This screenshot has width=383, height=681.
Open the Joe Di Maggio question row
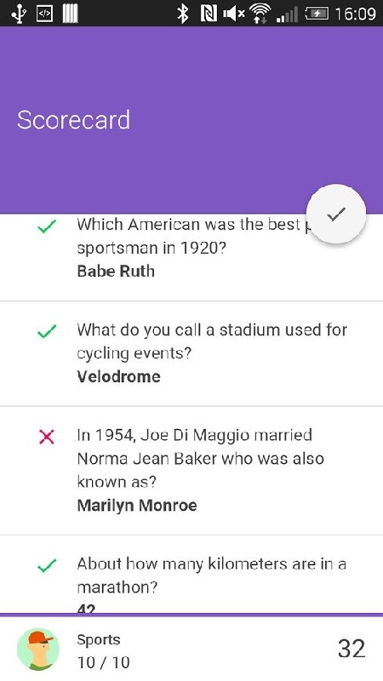point(191,471)
